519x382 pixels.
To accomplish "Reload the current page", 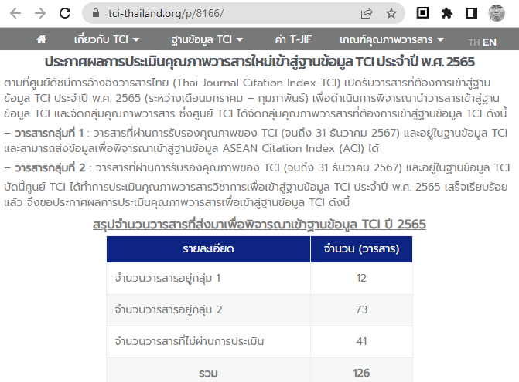I will point(66,13).
